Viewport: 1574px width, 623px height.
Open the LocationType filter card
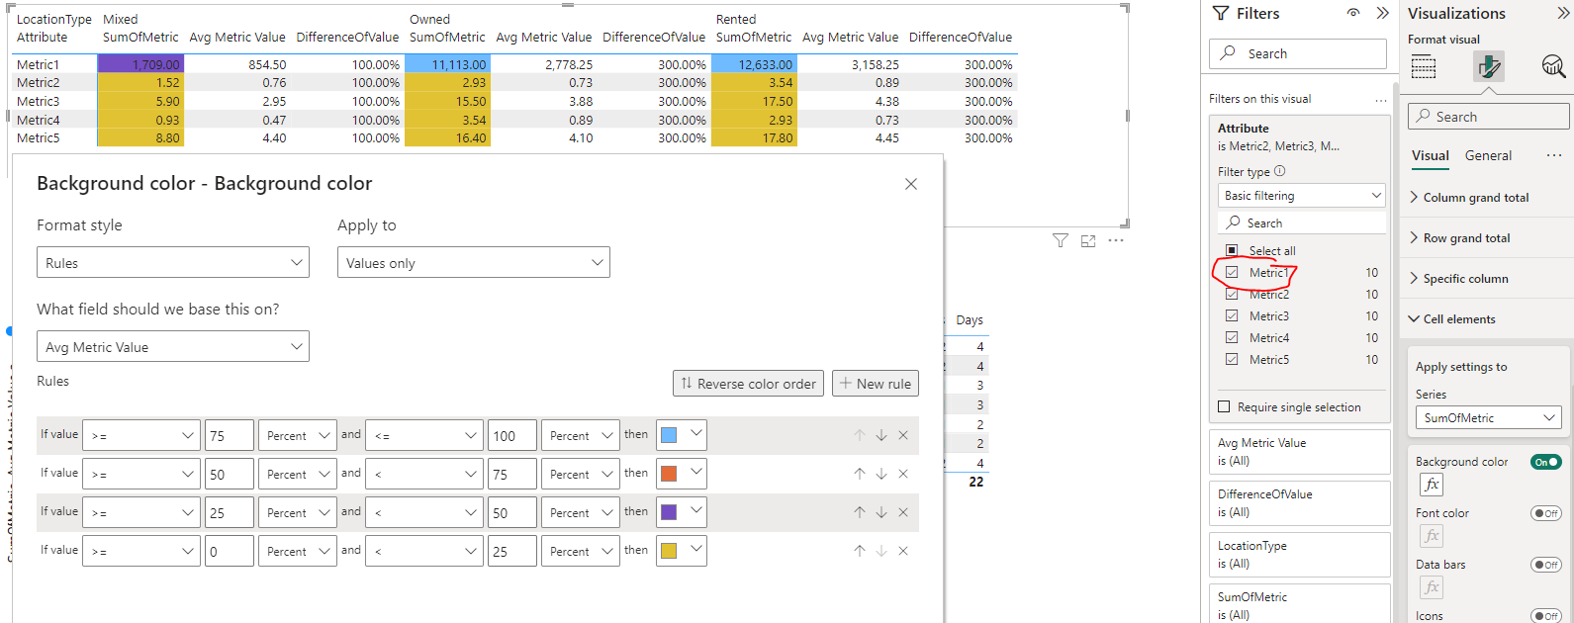(x=1299, y=555)
